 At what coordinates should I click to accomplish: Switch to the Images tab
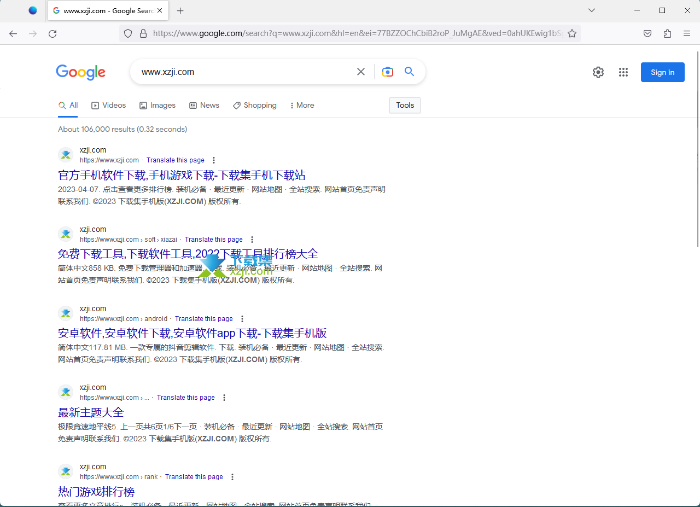(x=157, y=105)
